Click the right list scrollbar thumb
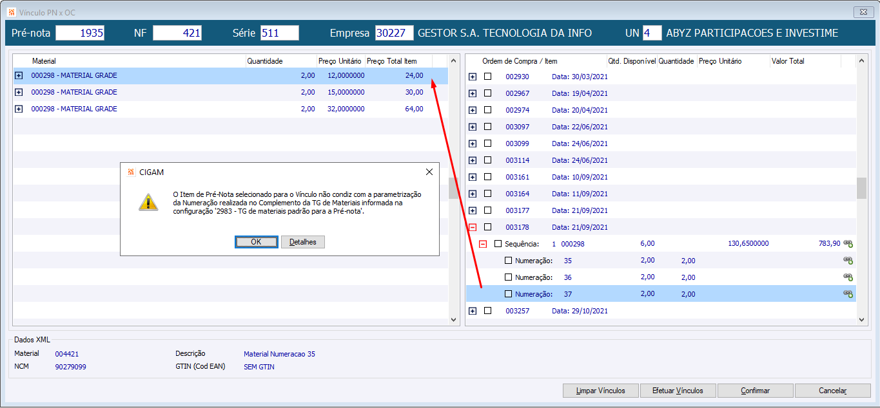Screen dimensions: 880x408 click(862, 189)
